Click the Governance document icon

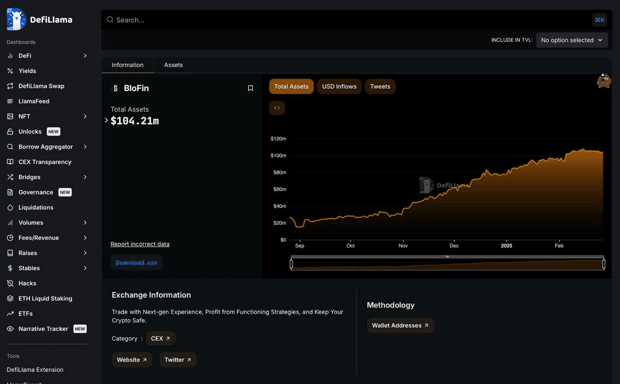click(x=10, y=192)
